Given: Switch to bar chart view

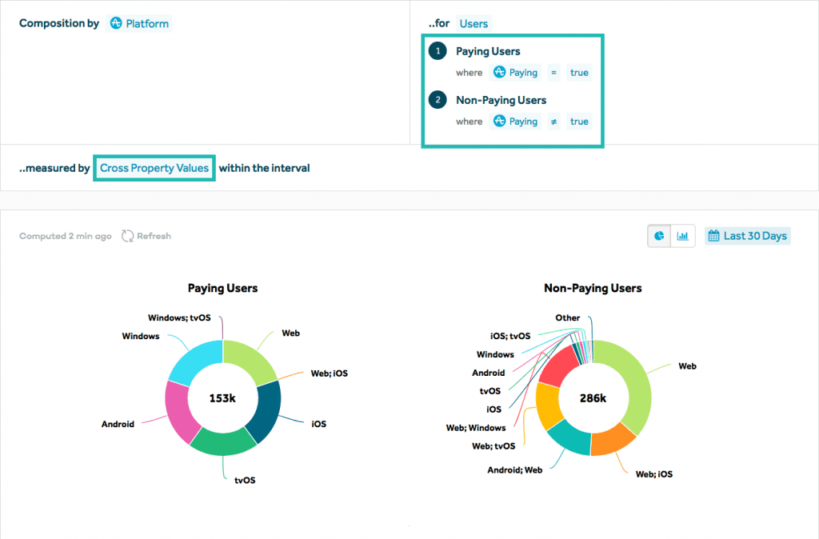Looking at the screenshot, I should (683, 236).
